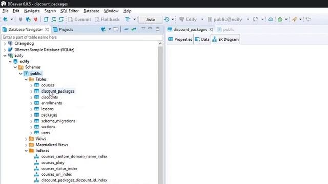Select the packages table
Image resolution: width=328 pixels, height=184 pixels.
[x=49, y=115]
